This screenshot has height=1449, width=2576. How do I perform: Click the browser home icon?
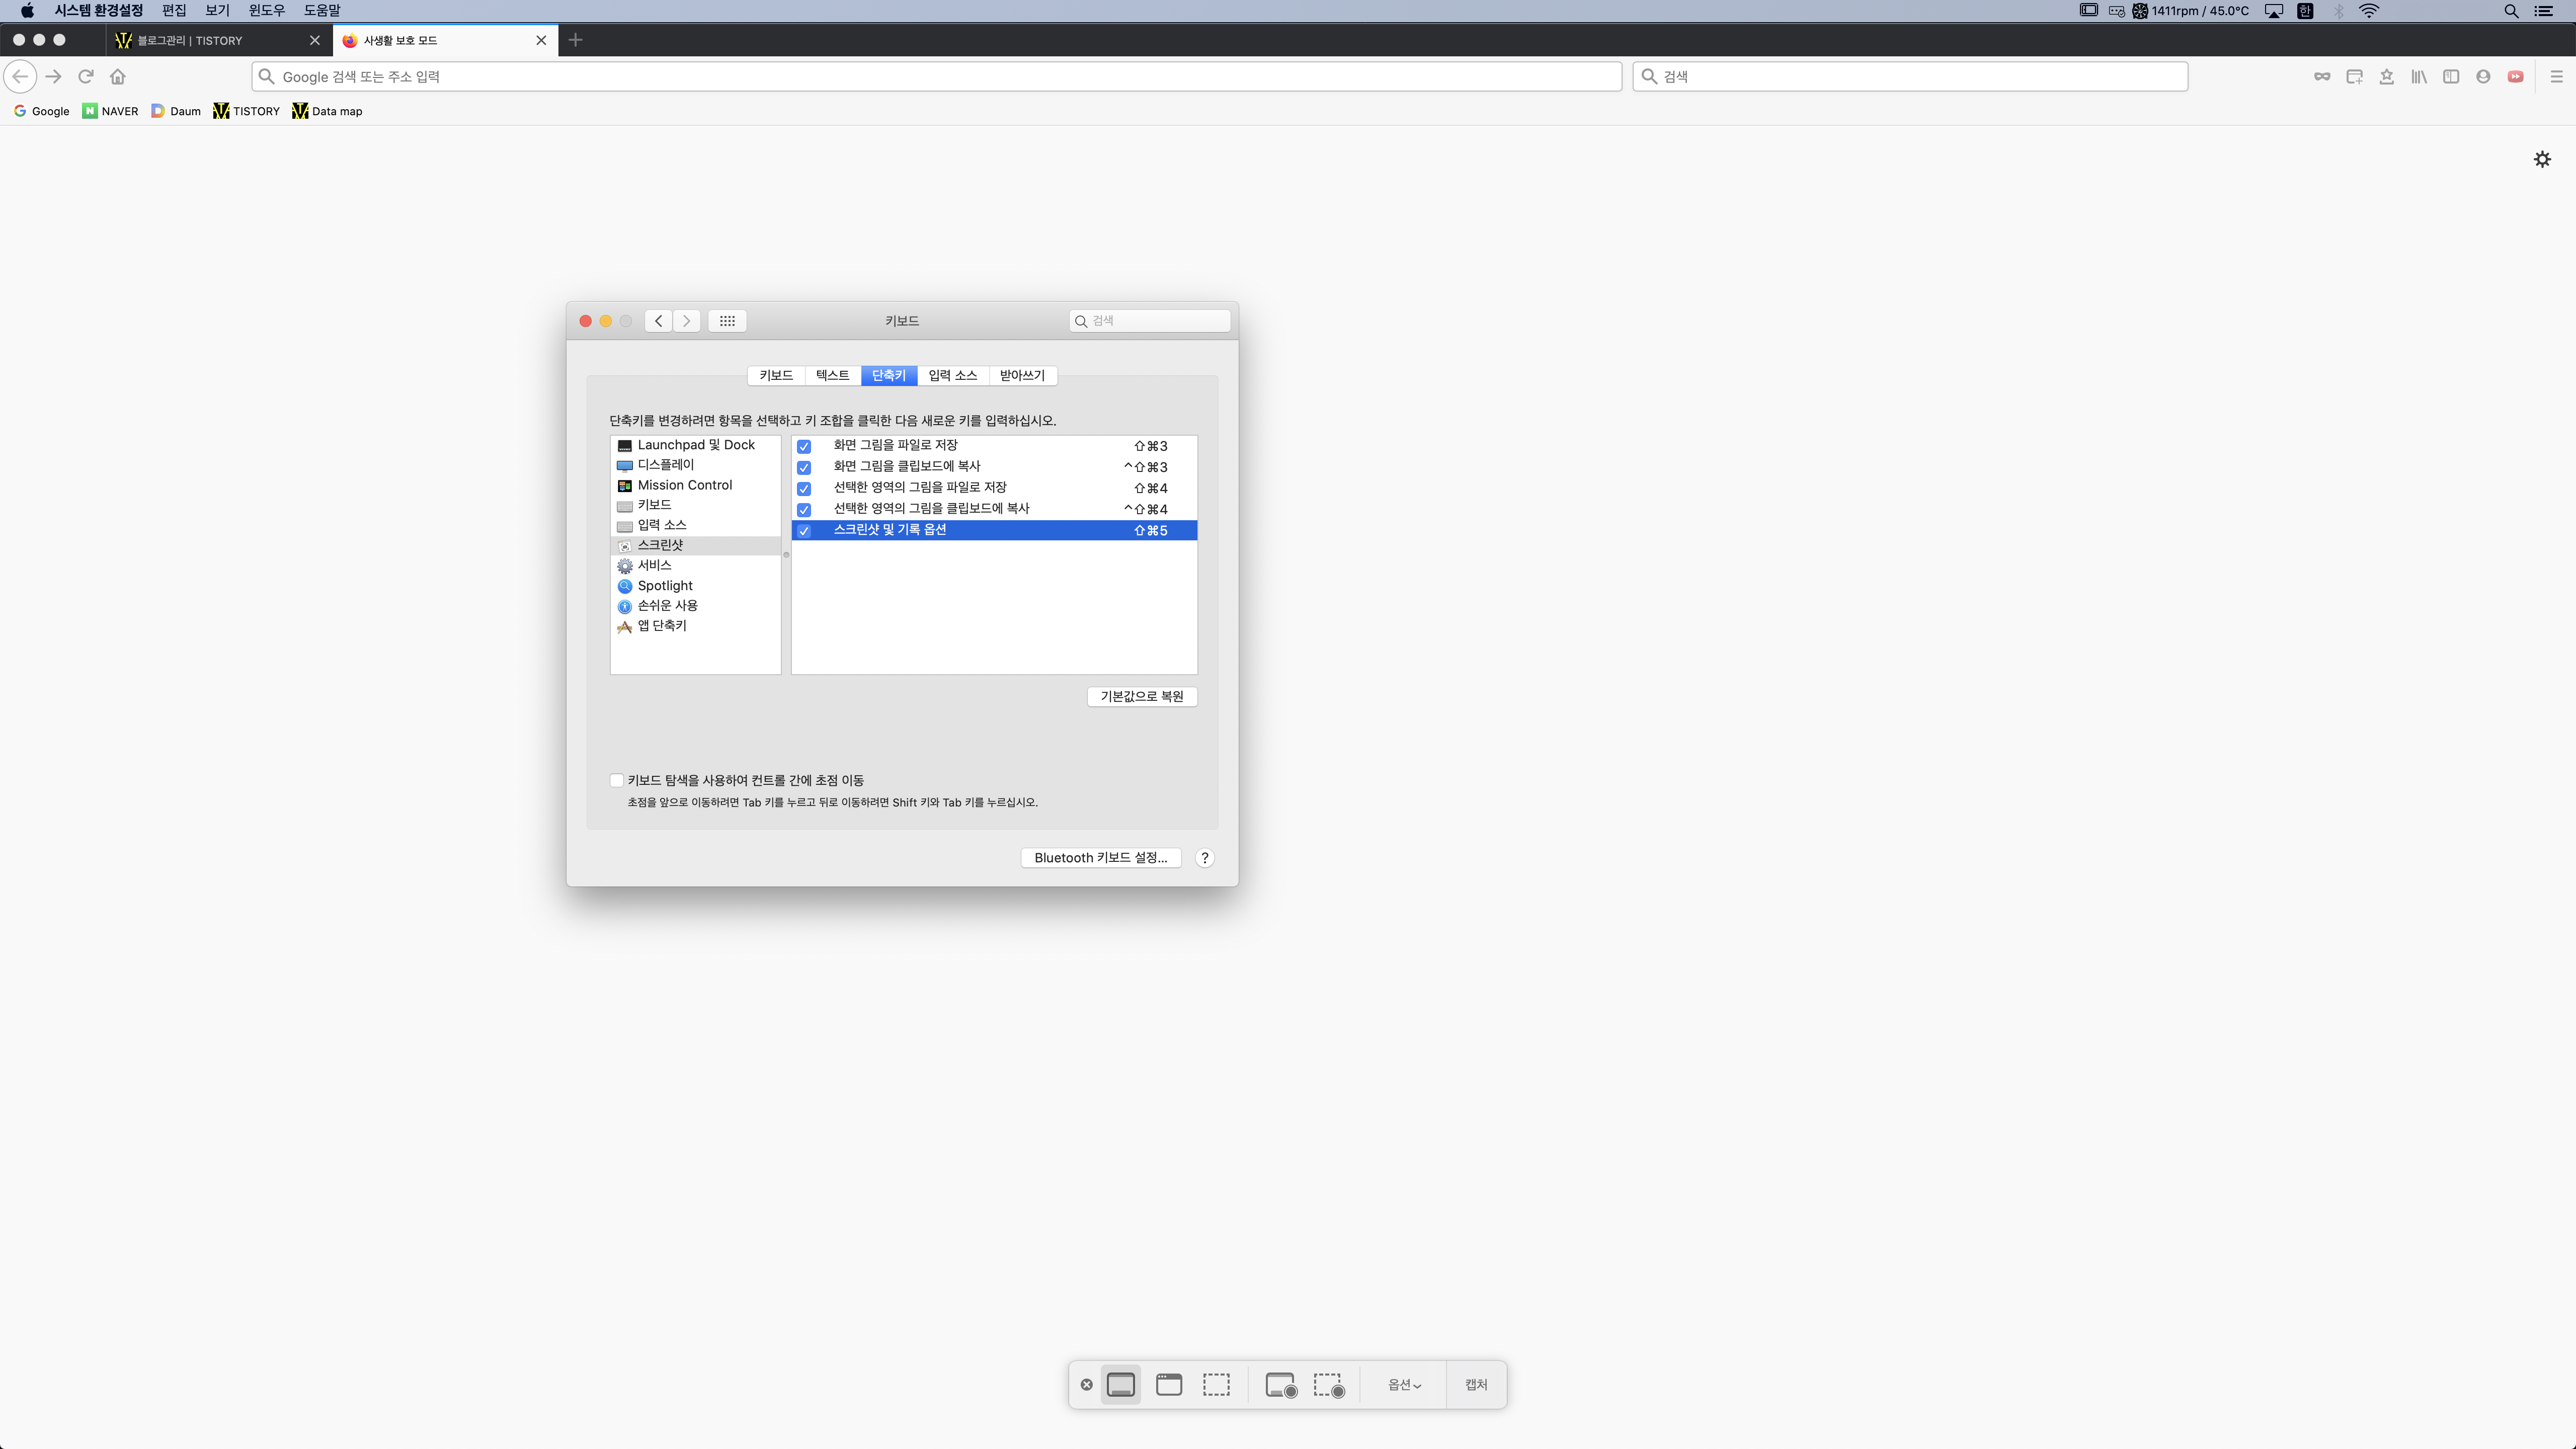(x=118, y=76)
